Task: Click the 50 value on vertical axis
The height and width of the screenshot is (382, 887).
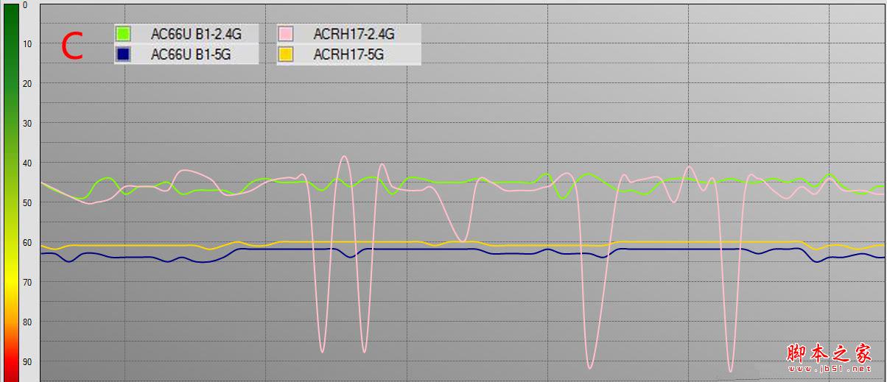Action: click(27, 202)
